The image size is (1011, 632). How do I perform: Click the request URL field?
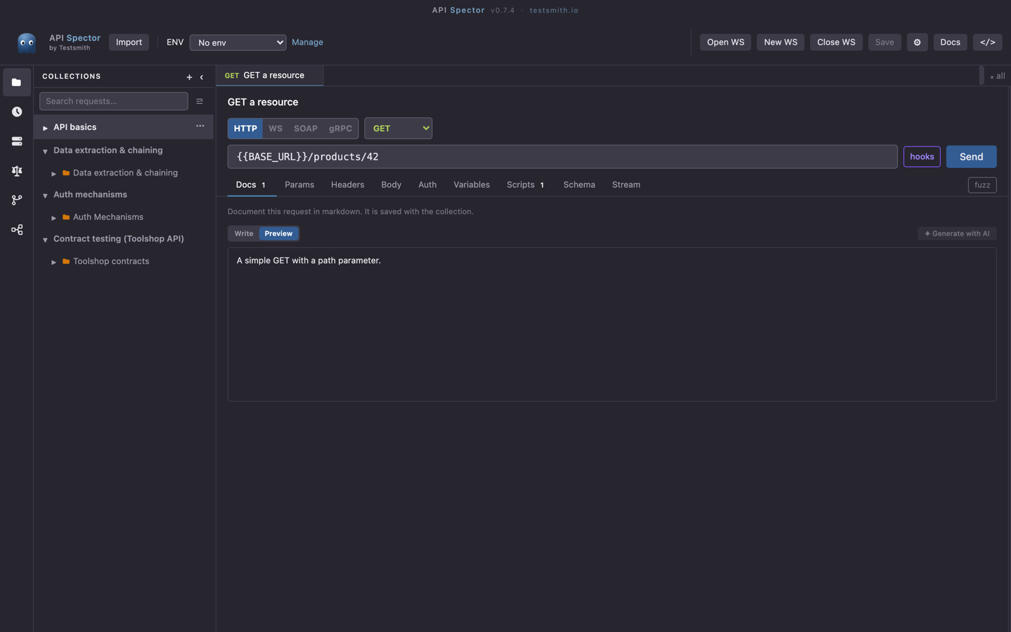tap(562, 157)
